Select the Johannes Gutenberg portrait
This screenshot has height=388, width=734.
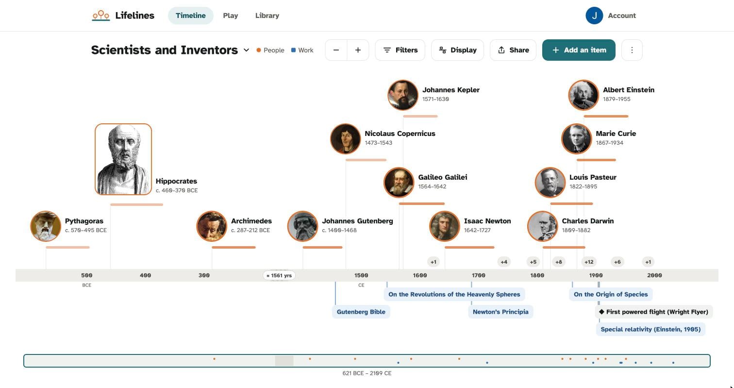click(x=302, y=226)
